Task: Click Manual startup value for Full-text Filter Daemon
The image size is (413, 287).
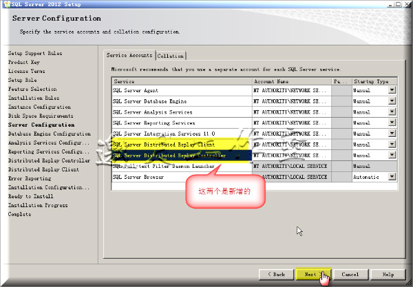Action: (x=361, y=166)
